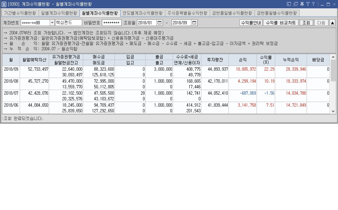Click the duplicate-window icon in the title bar

pyautogui.click(x=296, y=4)
